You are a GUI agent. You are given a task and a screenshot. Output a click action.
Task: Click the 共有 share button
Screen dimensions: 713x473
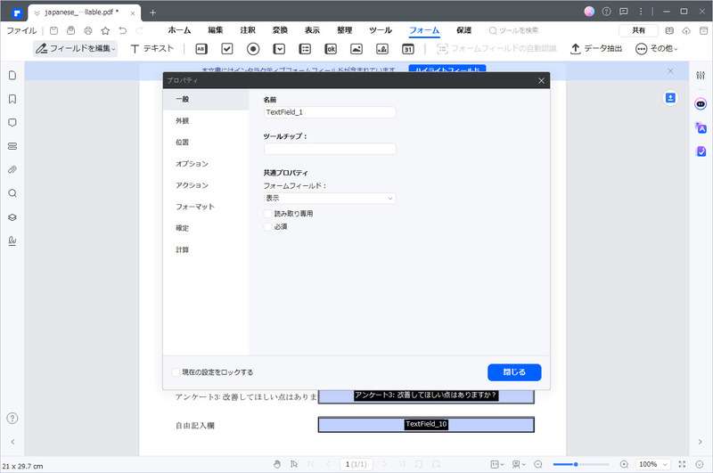638,30
